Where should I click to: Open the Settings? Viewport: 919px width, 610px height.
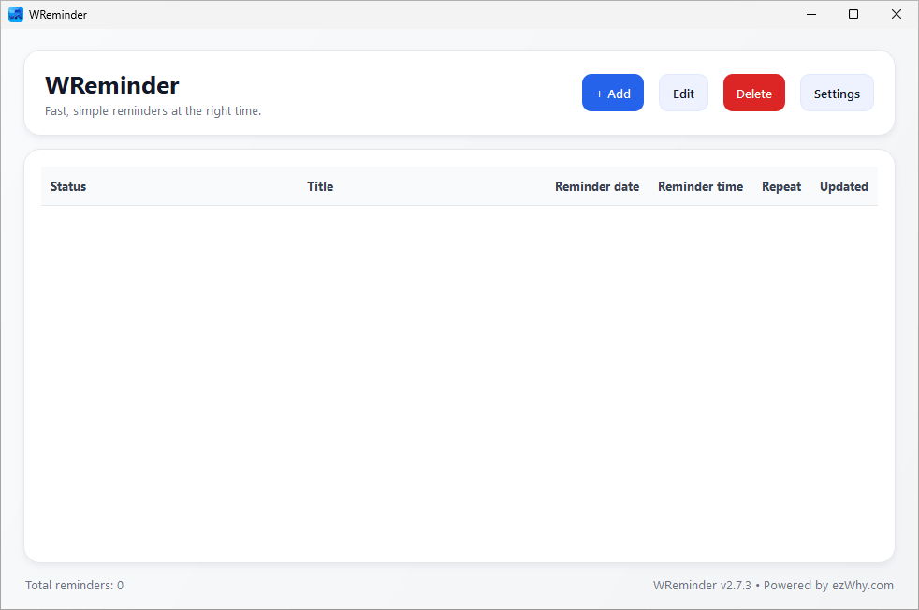click(x=837, y=93)
